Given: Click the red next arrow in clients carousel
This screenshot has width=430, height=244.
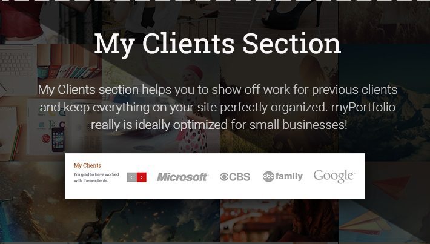Looking at the screenshot, I should 142,177.
